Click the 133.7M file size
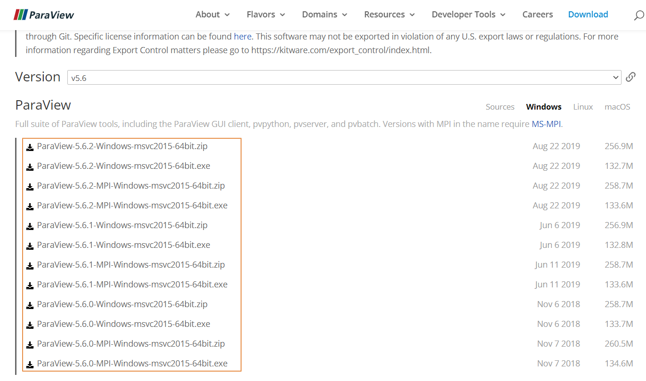Screen dimensions: 646x381 click(619, 324)
